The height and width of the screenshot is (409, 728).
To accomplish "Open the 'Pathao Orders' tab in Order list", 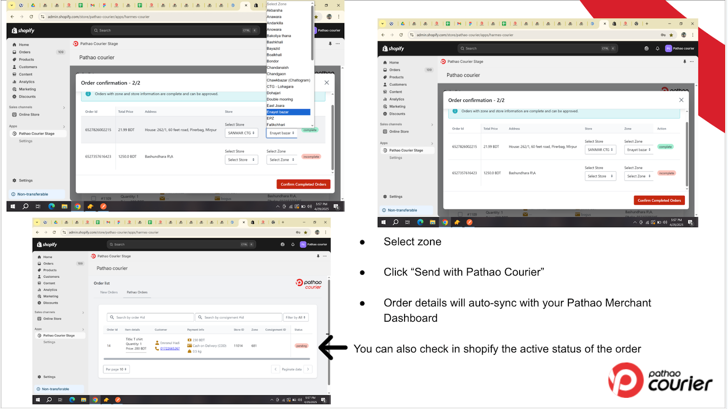I will (x=137, y=292).
